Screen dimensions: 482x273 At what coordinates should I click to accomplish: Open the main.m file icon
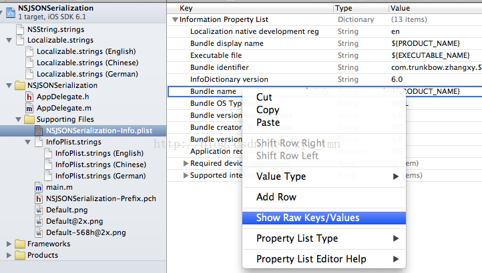coord(39,187)
